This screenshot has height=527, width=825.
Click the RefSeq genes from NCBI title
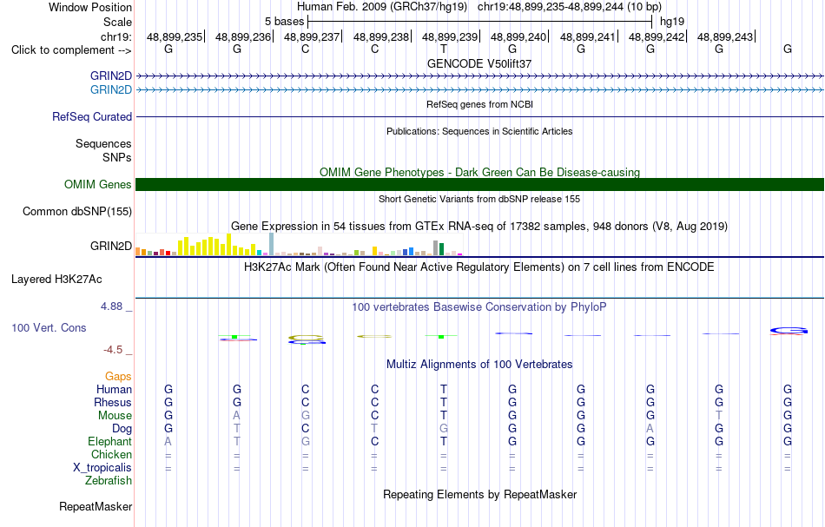pos(479,105)
